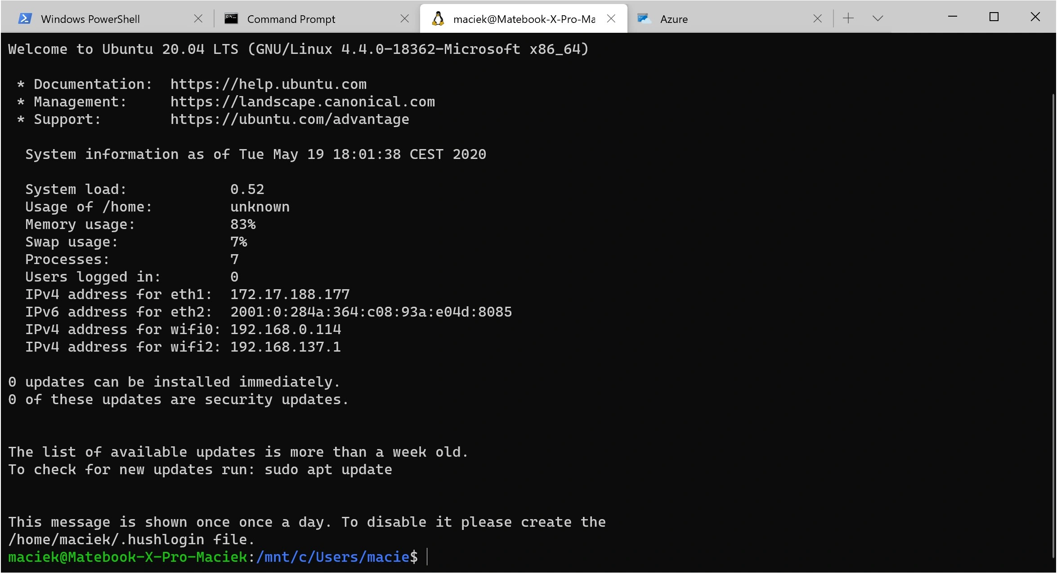Minimize the terminal window
This screenshot has width=1057, height=573.
[952, 17]
